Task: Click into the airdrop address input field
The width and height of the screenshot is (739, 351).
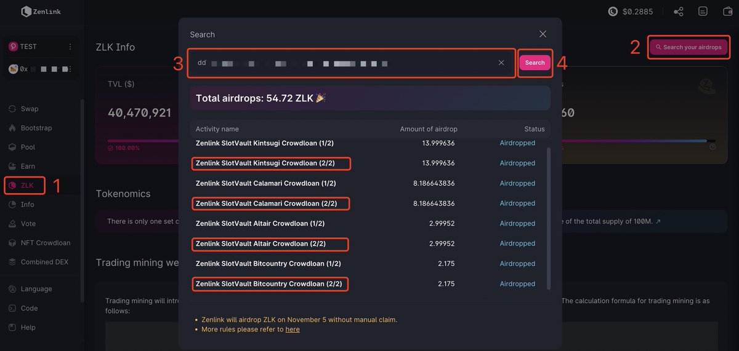Action: pos(351,63)
